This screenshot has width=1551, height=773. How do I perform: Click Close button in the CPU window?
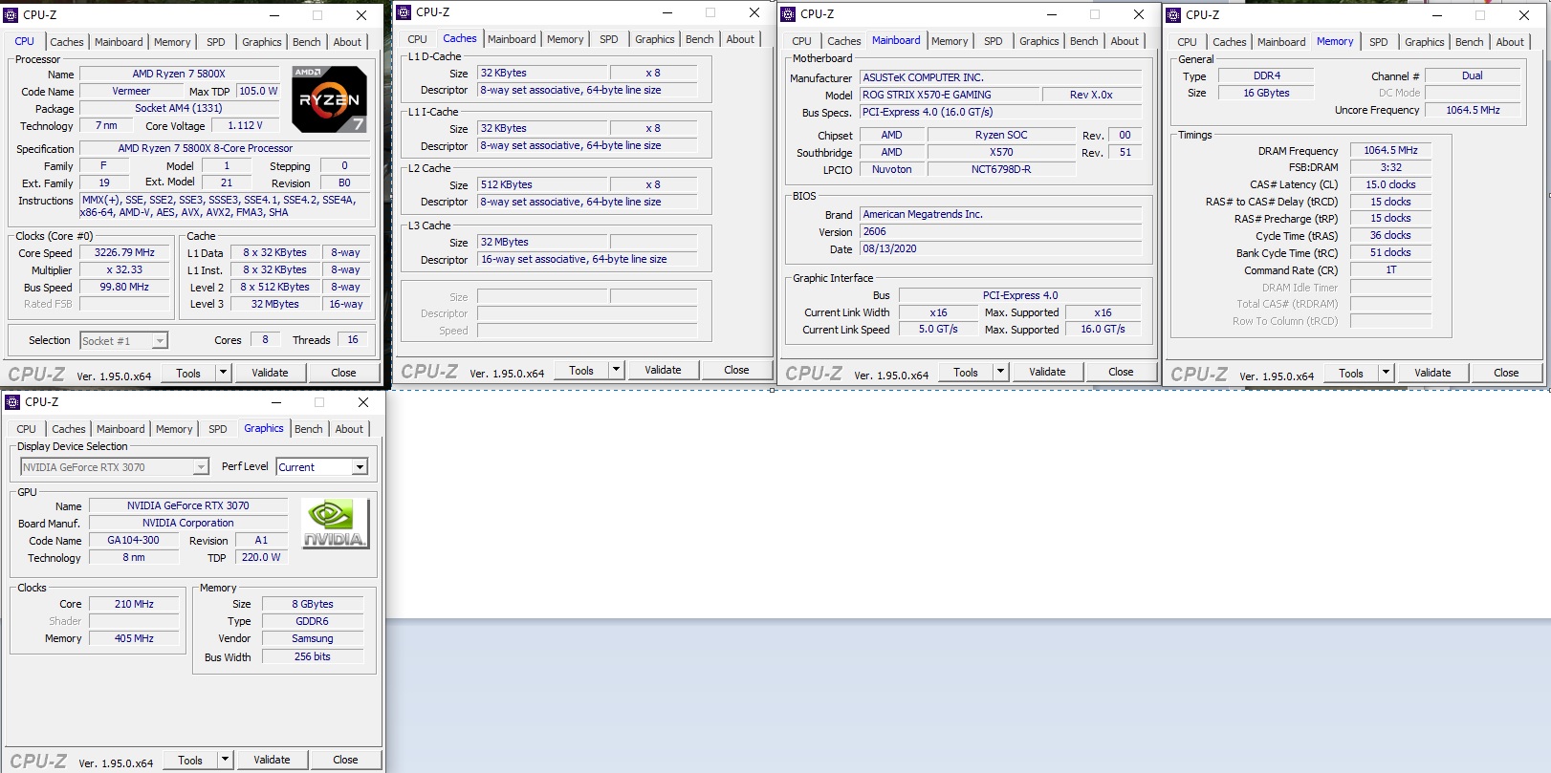click(x=343, y=373)
